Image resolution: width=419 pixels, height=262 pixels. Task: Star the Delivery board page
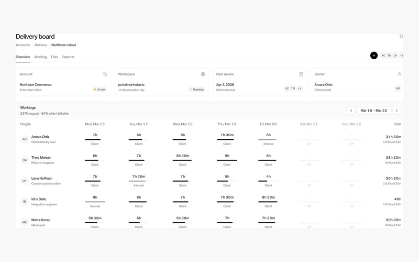401,36
